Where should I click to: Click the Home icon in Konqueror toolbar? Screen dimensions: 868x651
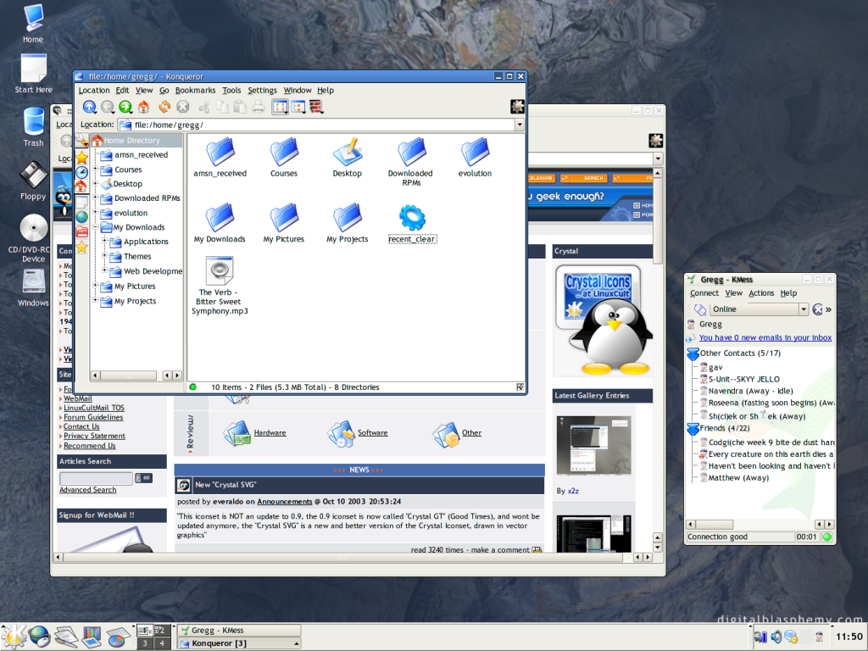tap(143, 107)
